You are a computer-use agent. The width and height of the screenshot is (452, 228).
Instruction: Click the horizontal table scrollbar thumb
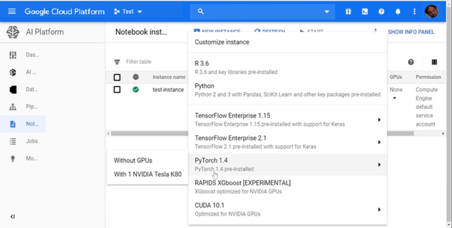click(262, 134)
